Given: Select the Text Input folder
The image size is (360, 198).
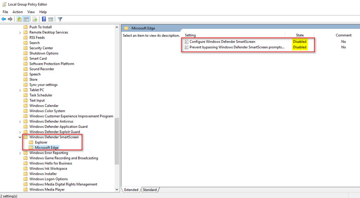Looking at the screenshot, I should point(37,100).
